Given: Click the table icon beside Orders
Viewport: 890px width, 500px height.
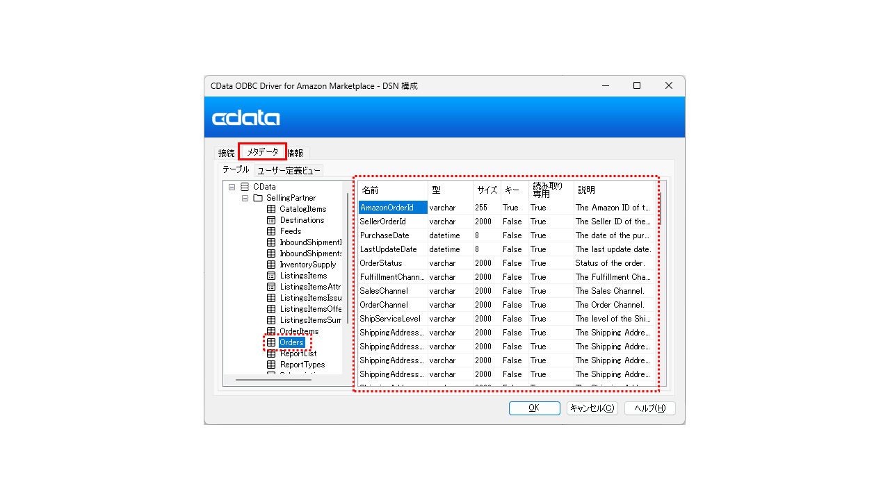Looking at the screenshot, I should pyautogui.click(x=271, y=342).
